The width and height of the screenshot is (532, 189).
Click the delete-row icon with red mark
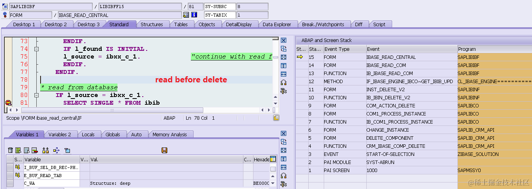click(34, 150)
